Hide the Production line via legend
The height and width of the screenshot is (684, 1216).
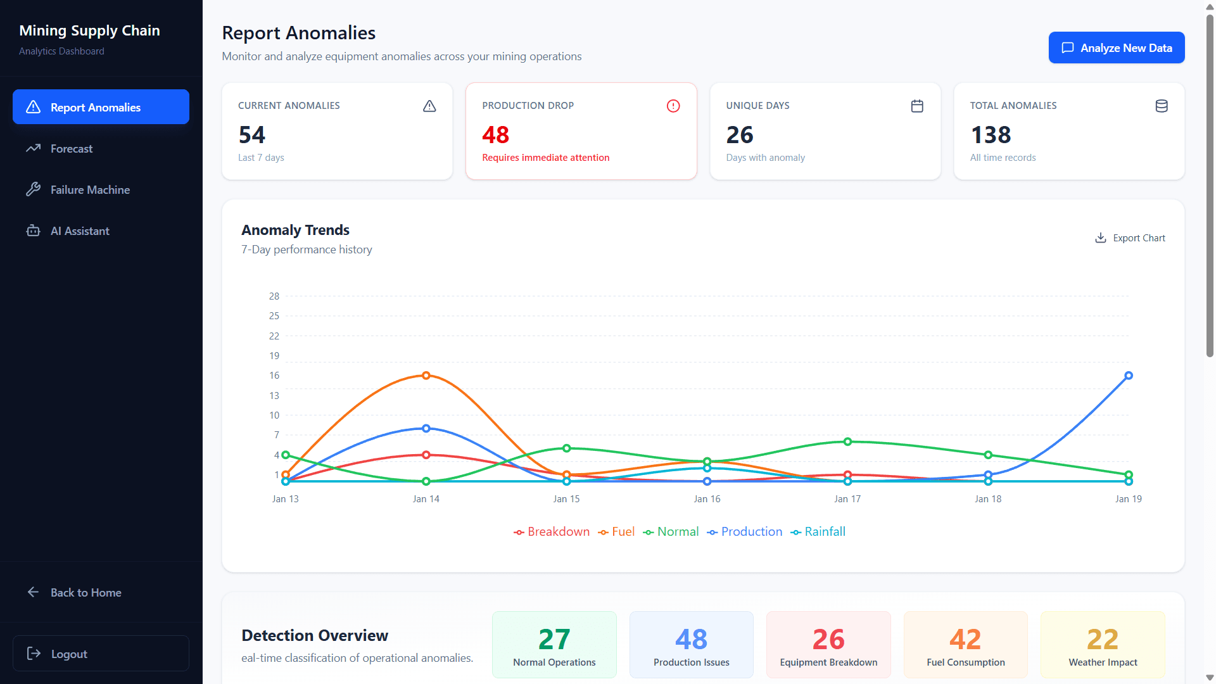point(745,531)
